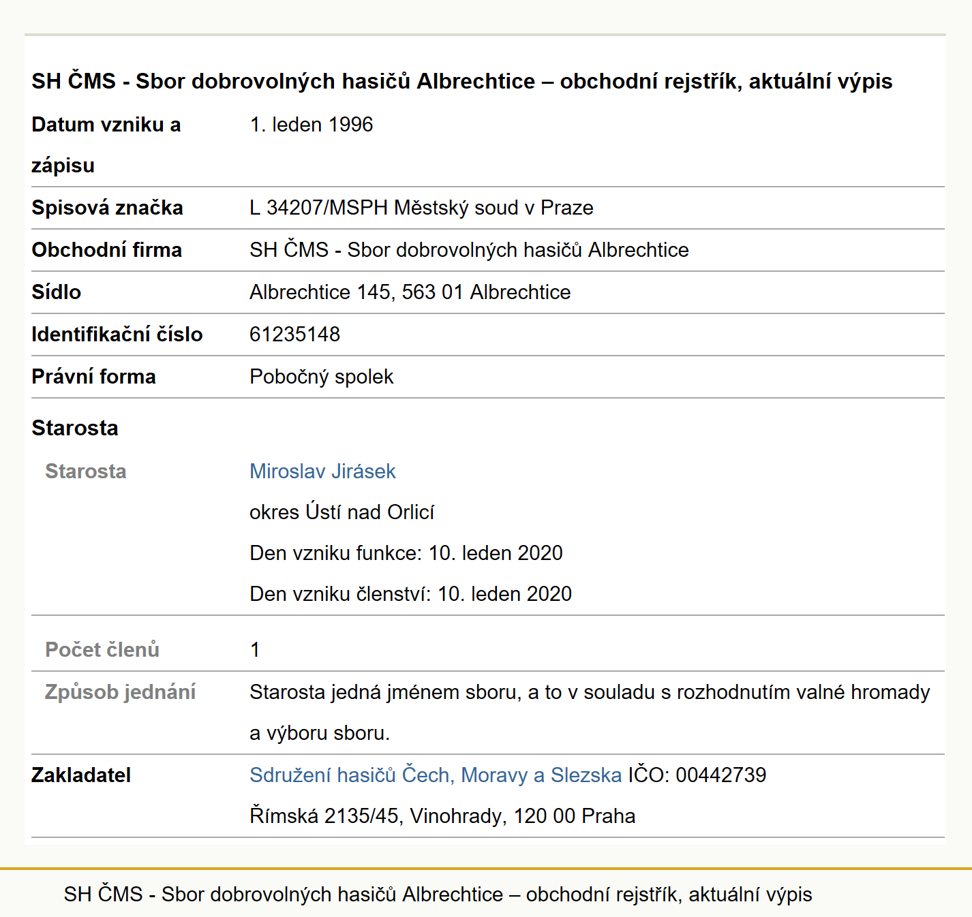The width and height of the screenshot is (972, 917).
Task: Select 'Den vzniku členství: 10. leden 2020'
Action: (410, 594)
